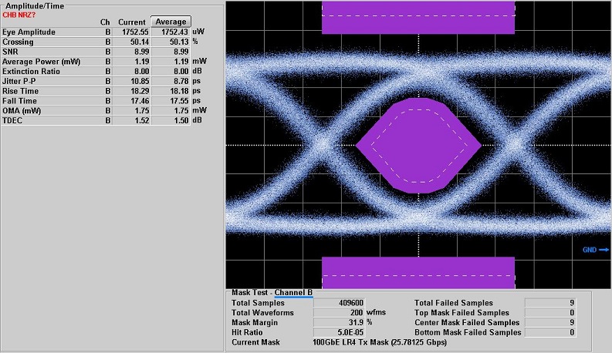The image size is (612, 353).
Task: Click the center purple eye mask region
Action: pyautogui.click(x=418, y=144)
